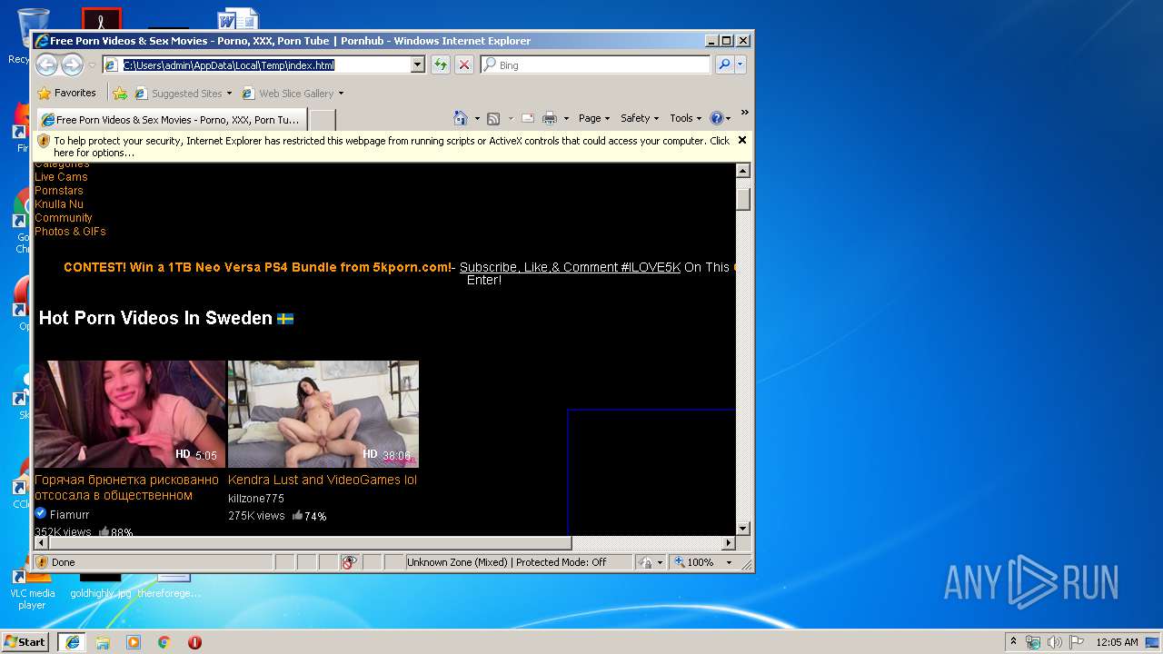Click the Unknown Zone Protected Mode status text

coord(507,562)
